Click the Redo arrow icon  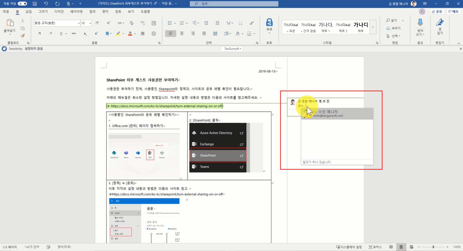coord(57,4)
